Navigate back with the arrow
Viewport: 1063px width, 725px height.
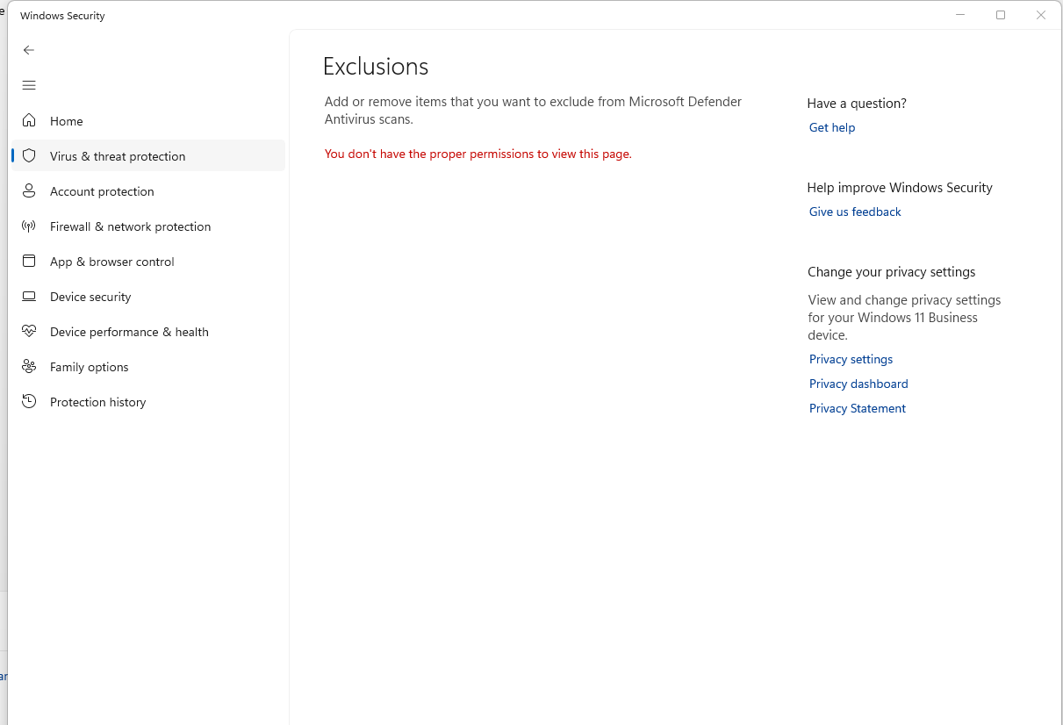pos(28,50)
